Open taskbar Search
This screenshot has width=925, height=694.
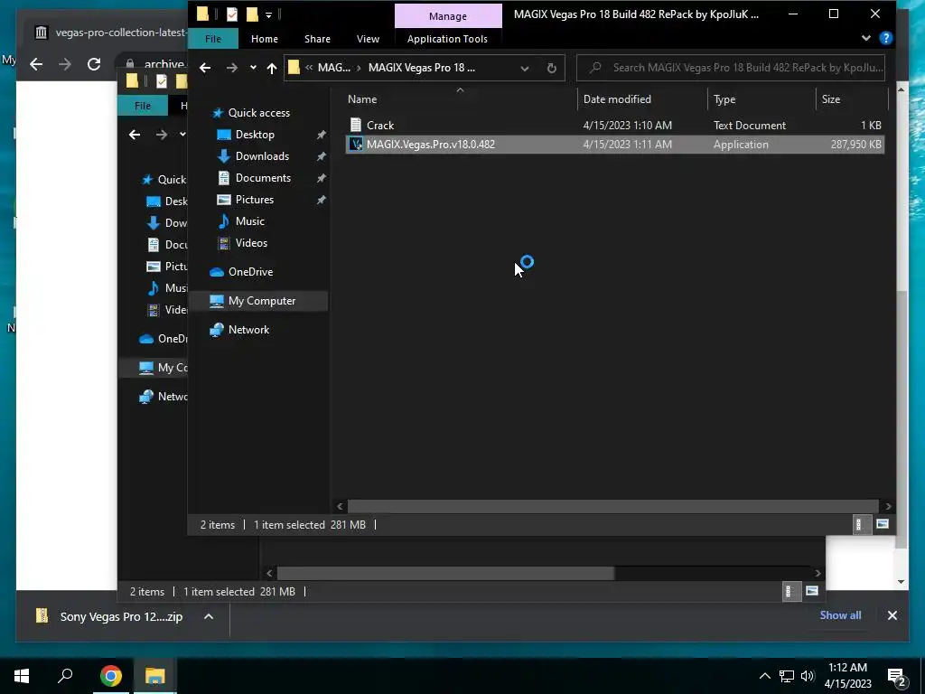click(65, 676)
